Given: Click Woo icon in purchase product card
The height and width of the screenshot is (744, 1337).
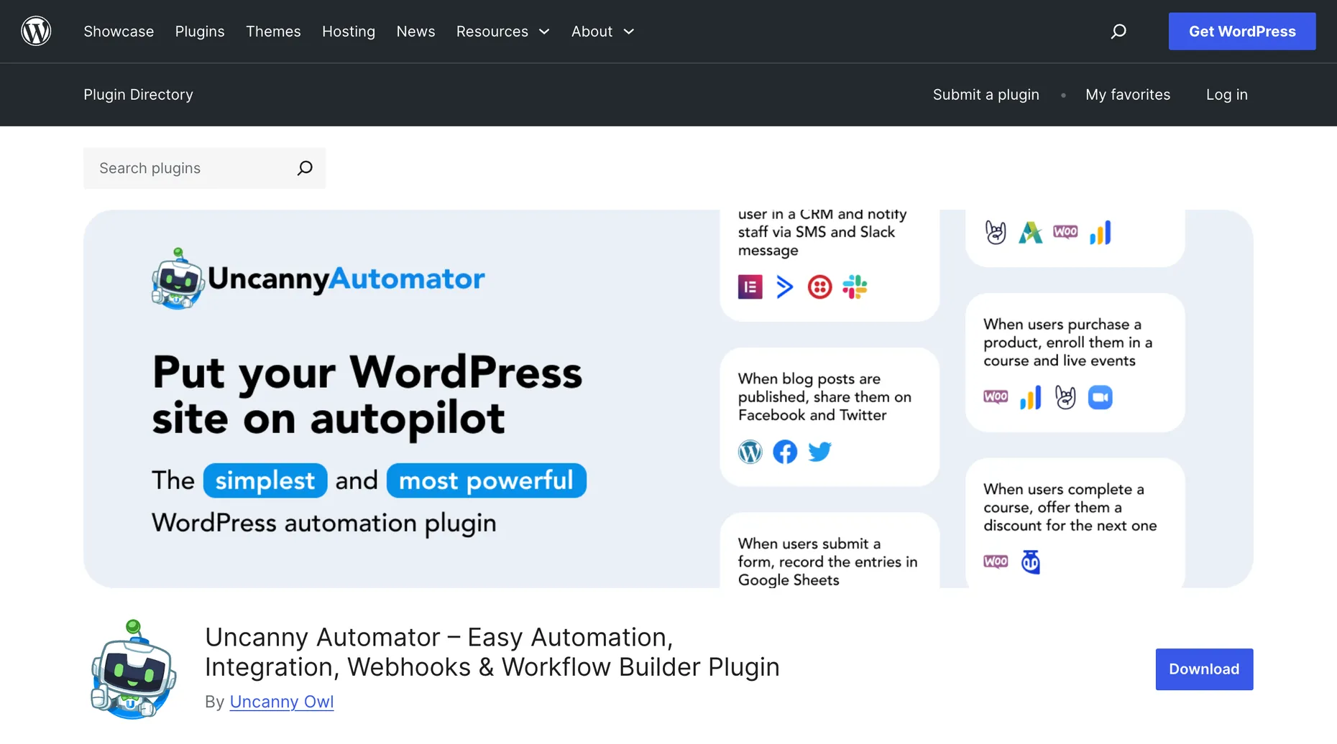Looking at the screenshot, I should pyautogui.click(x=996, y=397).
